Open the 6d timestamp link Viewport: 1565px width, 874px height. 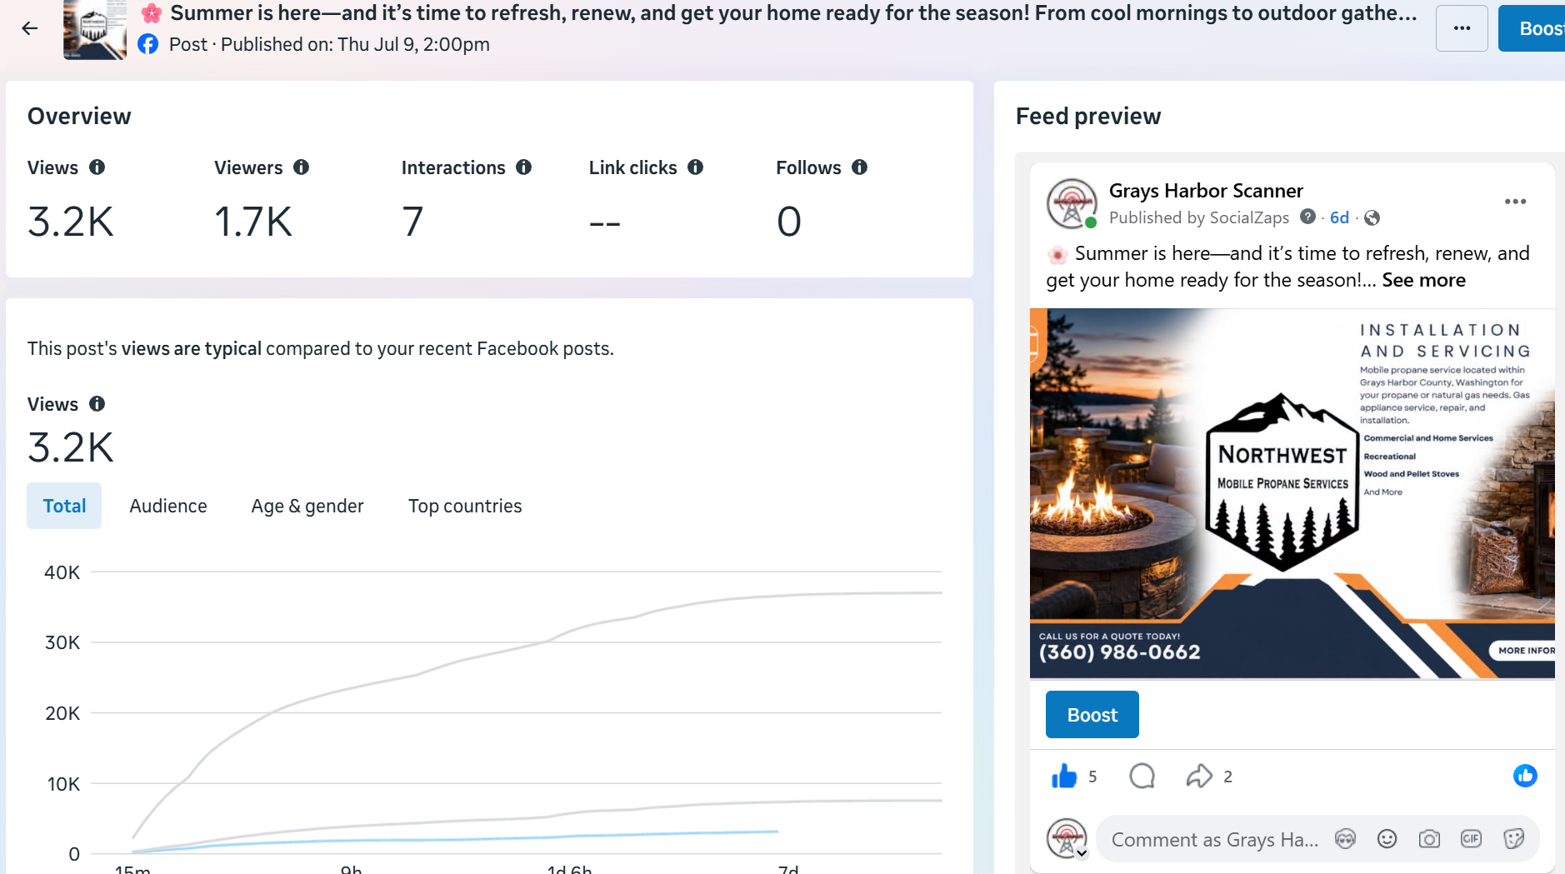pos(1339,217)
